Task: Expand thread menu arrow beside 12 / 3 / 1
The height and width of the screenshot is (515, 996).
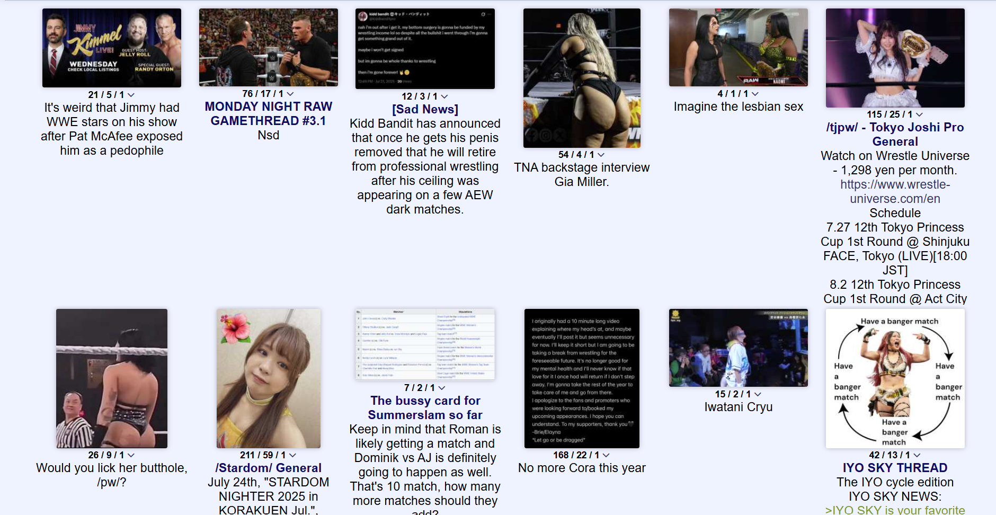Action: coord(444,96)
